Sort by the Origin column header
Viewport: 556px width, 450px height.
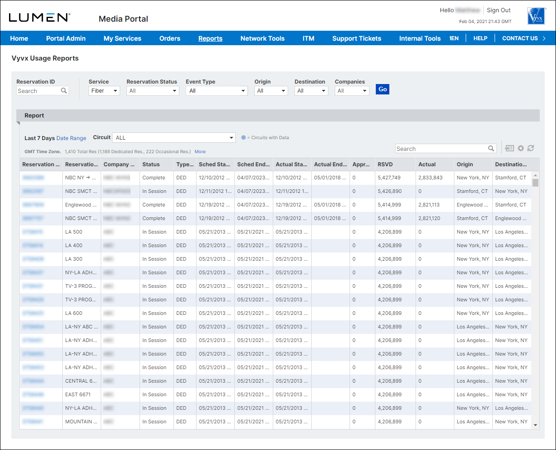[x=473, y=164]
